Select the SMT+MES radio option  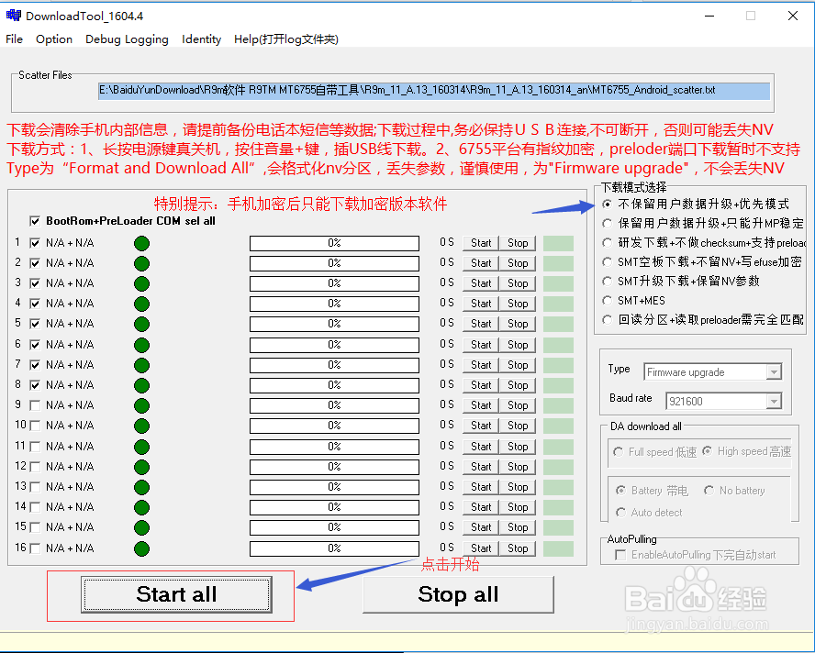coord(607,300)
